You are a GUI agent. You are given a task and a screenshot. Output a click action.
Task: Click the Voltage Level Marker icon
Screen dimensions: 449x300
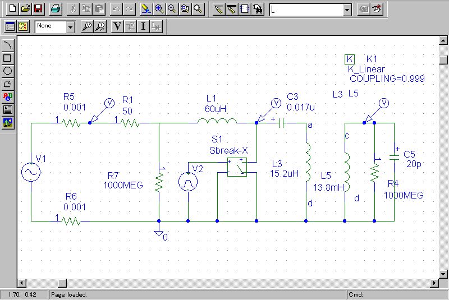pyautogui.click(x=87, y=26)
